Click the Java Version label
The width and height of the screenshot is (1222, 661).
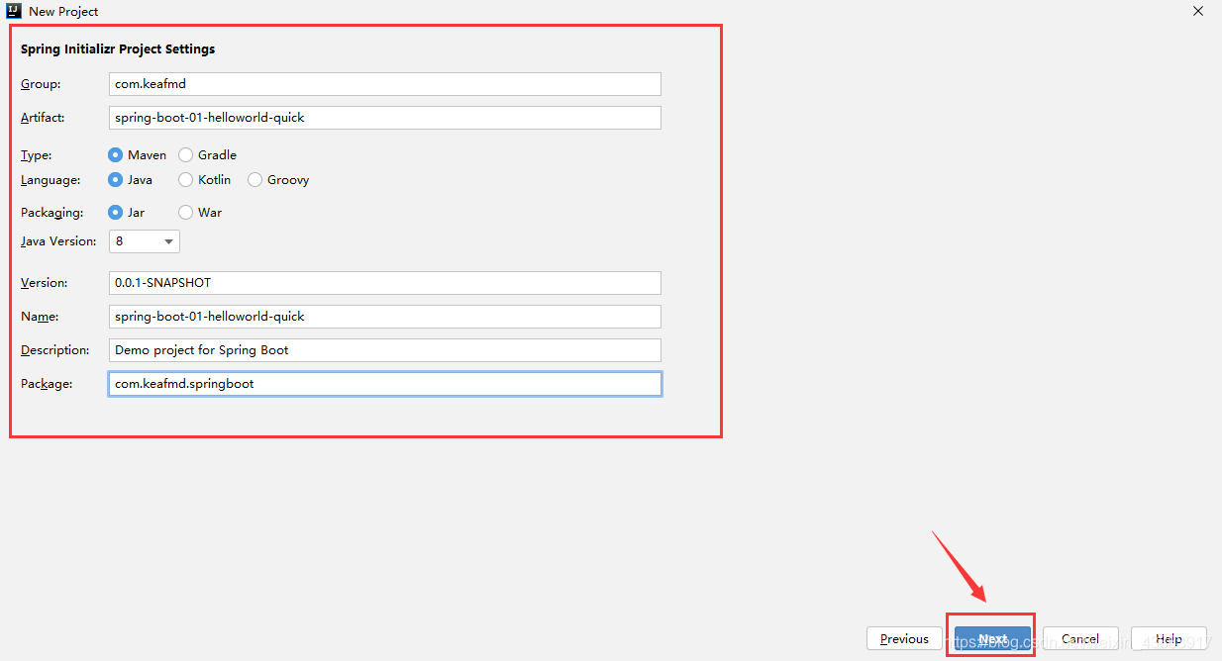coord(58,241)
